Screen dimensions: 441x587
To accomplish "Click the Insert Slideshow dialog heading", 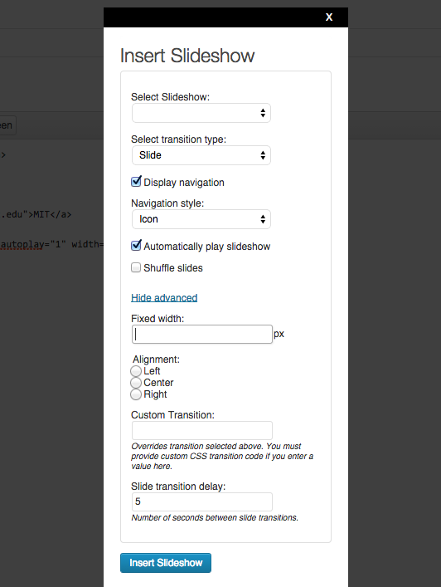I will [187, 56].
